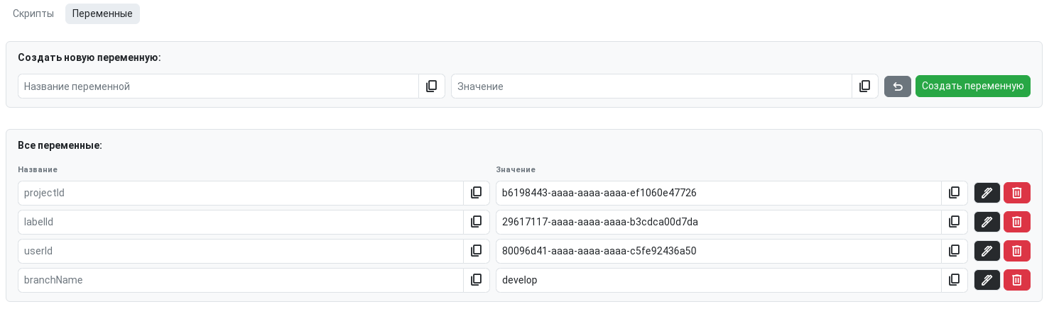Delete the userId variable via trash icon
1054x309 pixels.
click(1017, 251)
